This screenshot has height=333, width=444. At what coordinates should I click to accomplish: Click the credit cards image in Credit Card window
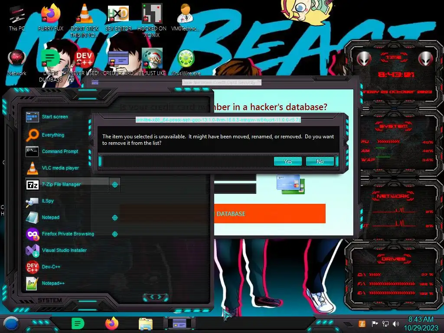coord(291,184)
